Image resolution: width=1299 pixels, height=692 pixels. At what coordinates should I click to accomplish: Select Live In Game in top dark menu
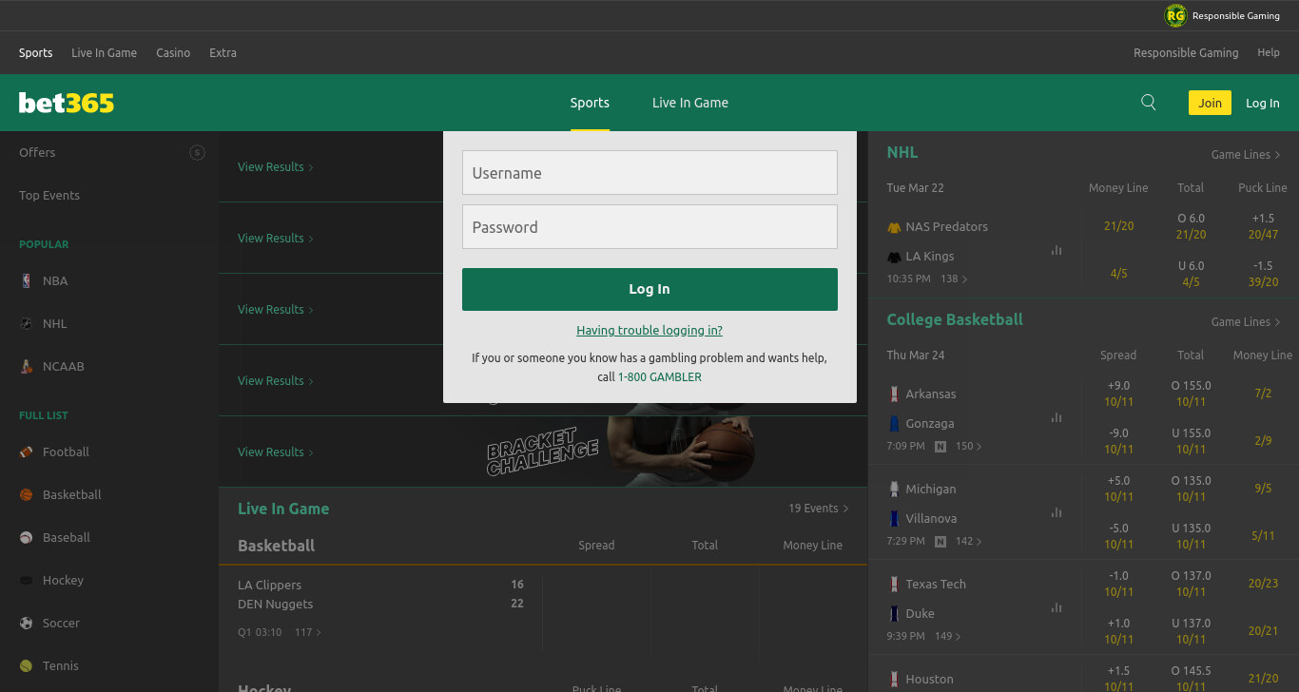tap(104, 53)
